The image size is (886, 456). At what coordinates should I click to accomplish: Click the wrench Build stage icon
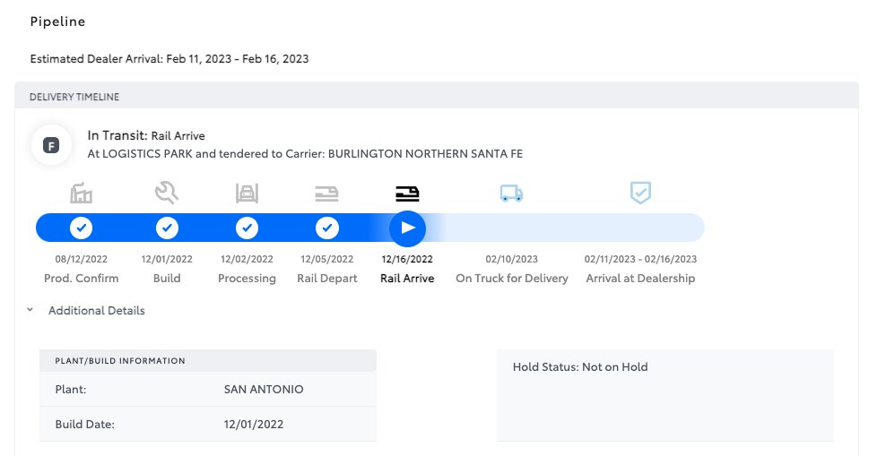click(x=167, y=193)
